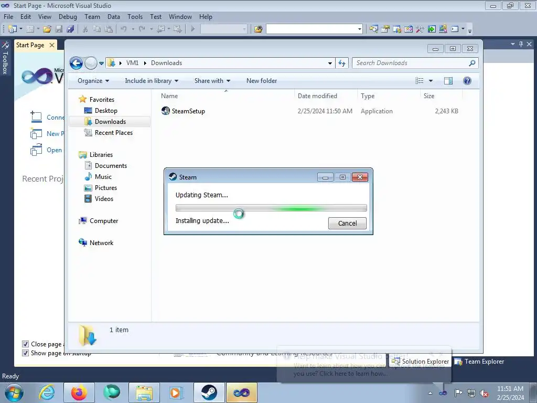Click the New Project toolbar icon
The image size is (537, 403).
tap(13, 29)
